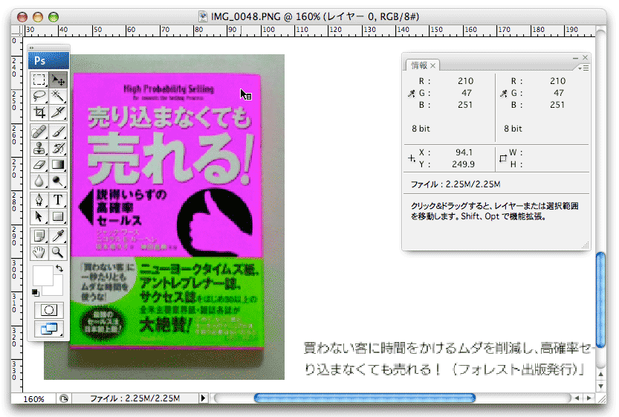Click the ファイル : 2.25M/2.25M status bar text

point(135,398)
